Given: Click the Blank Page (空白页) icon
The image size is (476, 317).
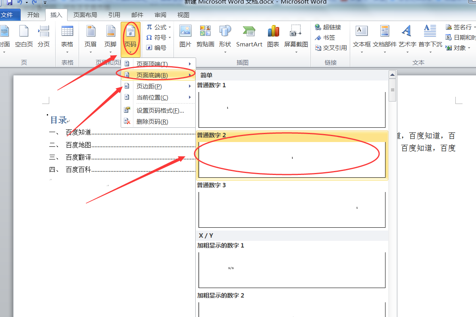Looking at the screenshot, I should pyautogui.click(x=24, y=37).
